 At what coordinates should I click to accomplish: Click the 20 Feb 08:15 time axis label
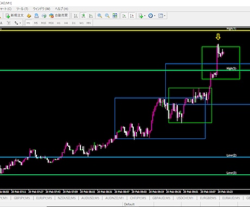[87, 192]
